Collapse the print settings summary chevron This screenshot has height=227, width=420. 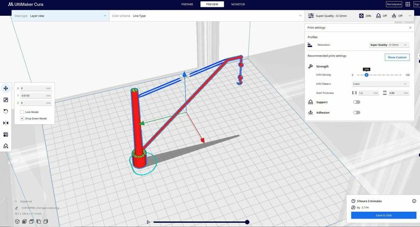[x=410, y=16]
